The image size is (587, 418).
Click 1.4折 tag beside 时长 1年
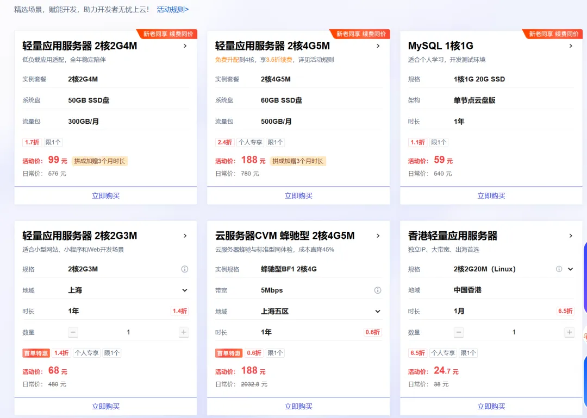[180, 311]
